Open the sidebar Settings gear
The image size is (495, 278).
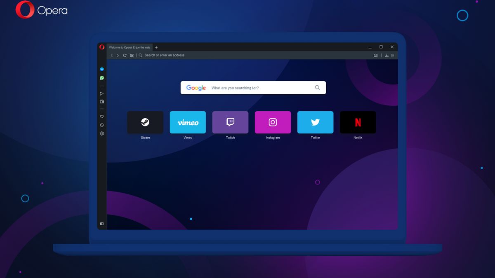tap(102, 133)
